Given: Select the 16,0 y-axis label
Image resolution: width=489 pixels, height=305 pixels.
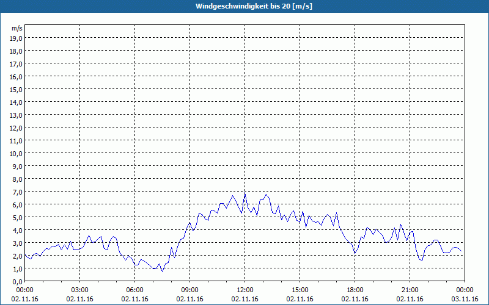Looking at the screenshot, I should point(17,77).
